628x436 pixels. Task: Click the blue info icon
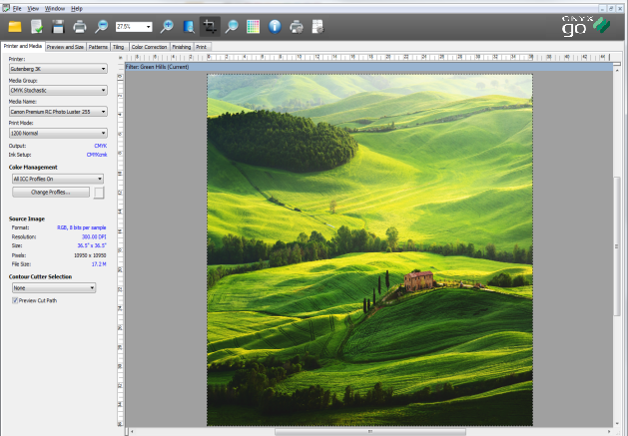click(274, 26)
